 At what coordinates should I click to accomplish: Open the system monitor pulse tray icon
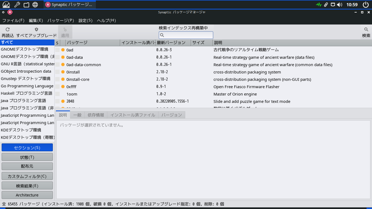[319, 5]
